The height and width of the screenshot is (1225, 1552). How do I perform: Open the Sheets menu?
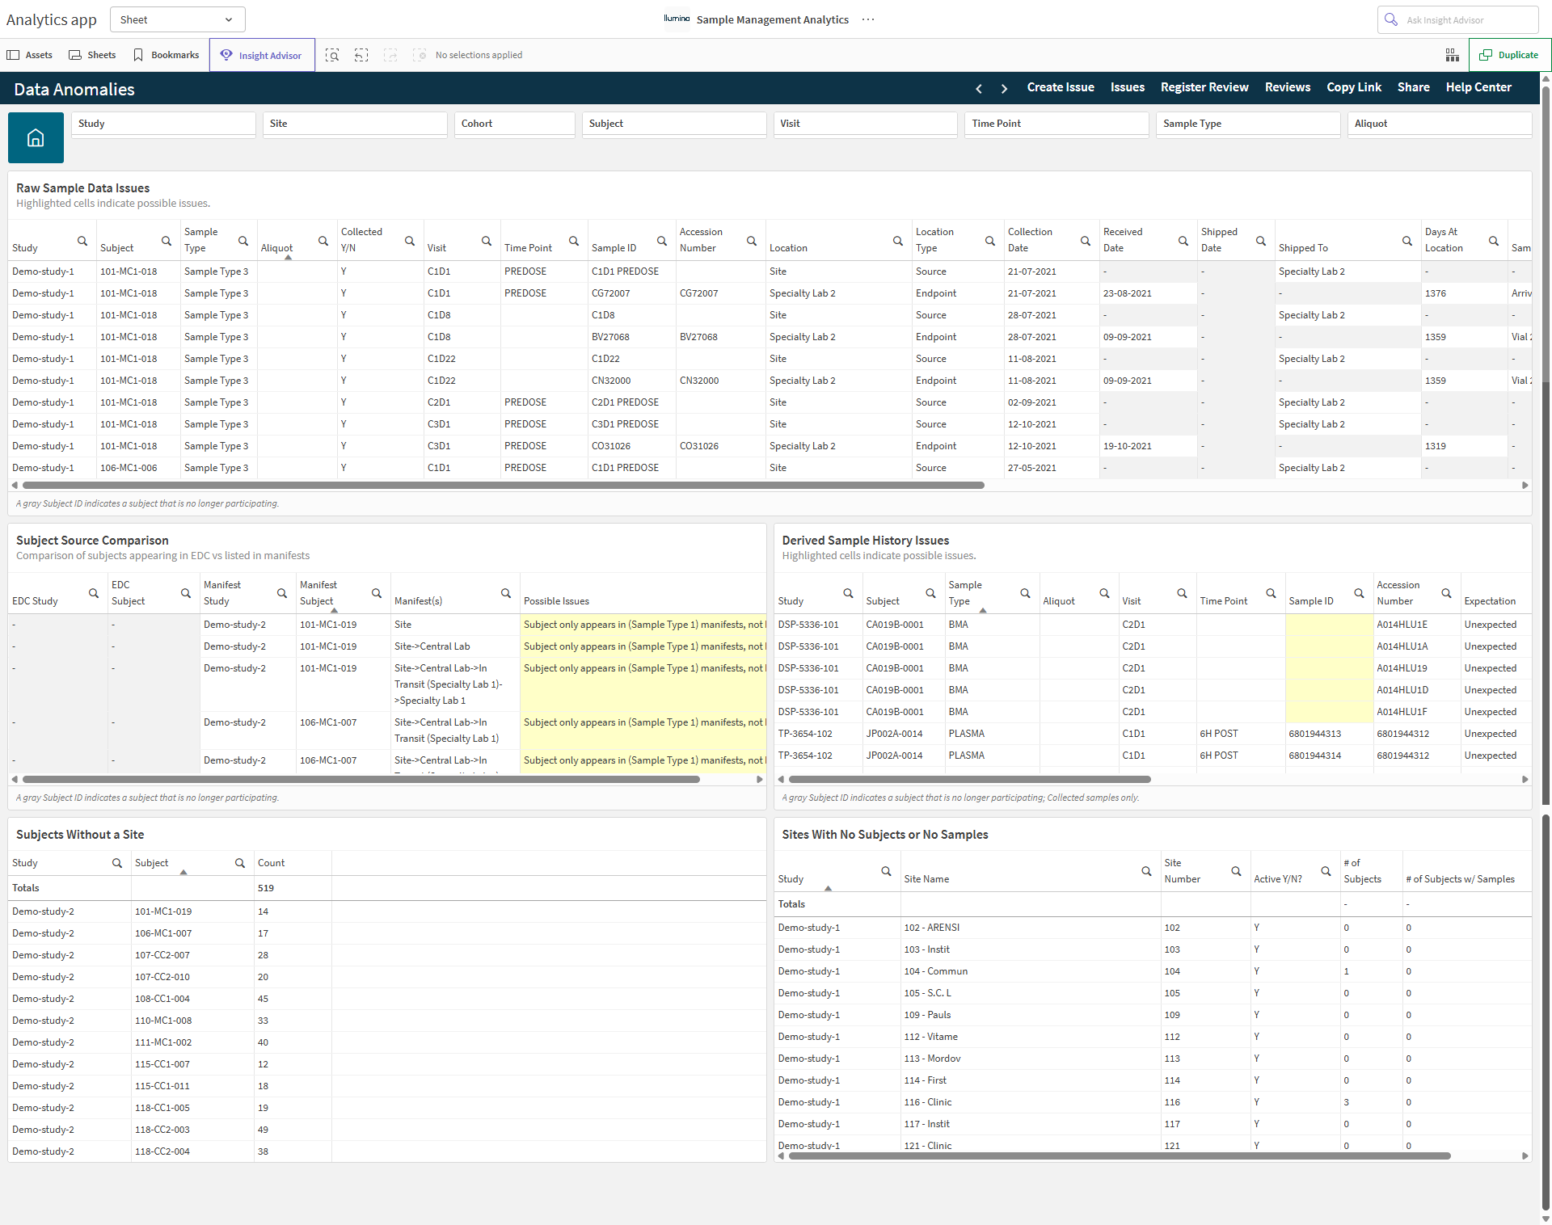pos(92,55)
